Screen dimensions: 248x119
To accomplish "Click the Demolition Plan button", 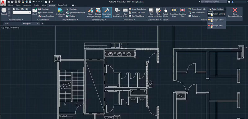I will [x=174, y=12].
